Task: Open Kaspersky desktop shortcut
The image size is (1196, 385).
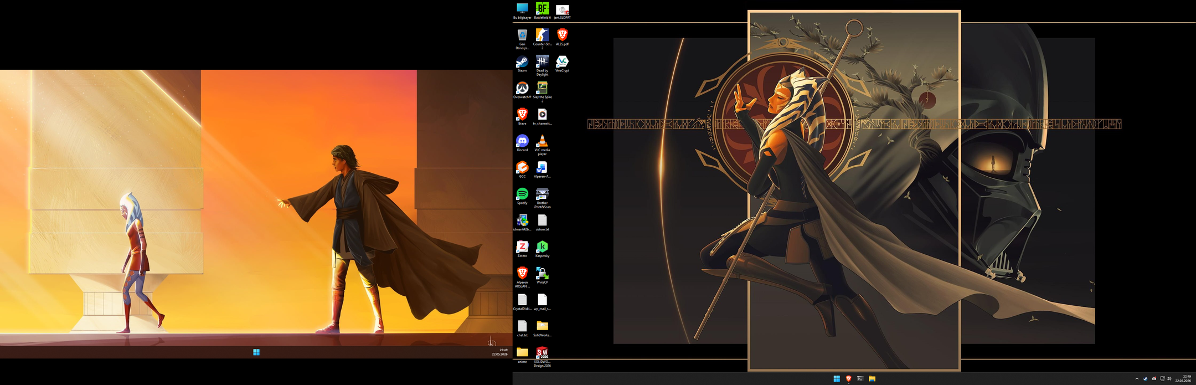Action: pyautogui.click(x=542, y=249)
